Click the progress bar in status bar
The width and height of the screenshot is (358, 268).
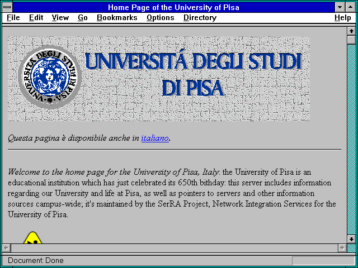tap(323, 261)
